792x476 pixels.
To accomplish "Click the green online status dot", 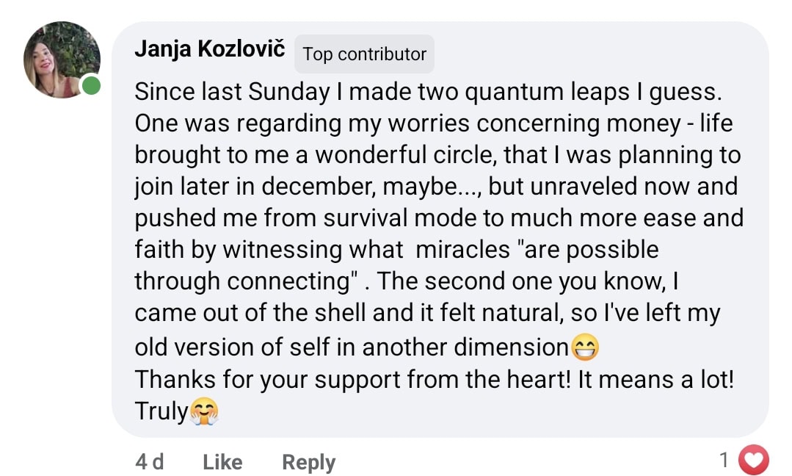I will 91,86.
